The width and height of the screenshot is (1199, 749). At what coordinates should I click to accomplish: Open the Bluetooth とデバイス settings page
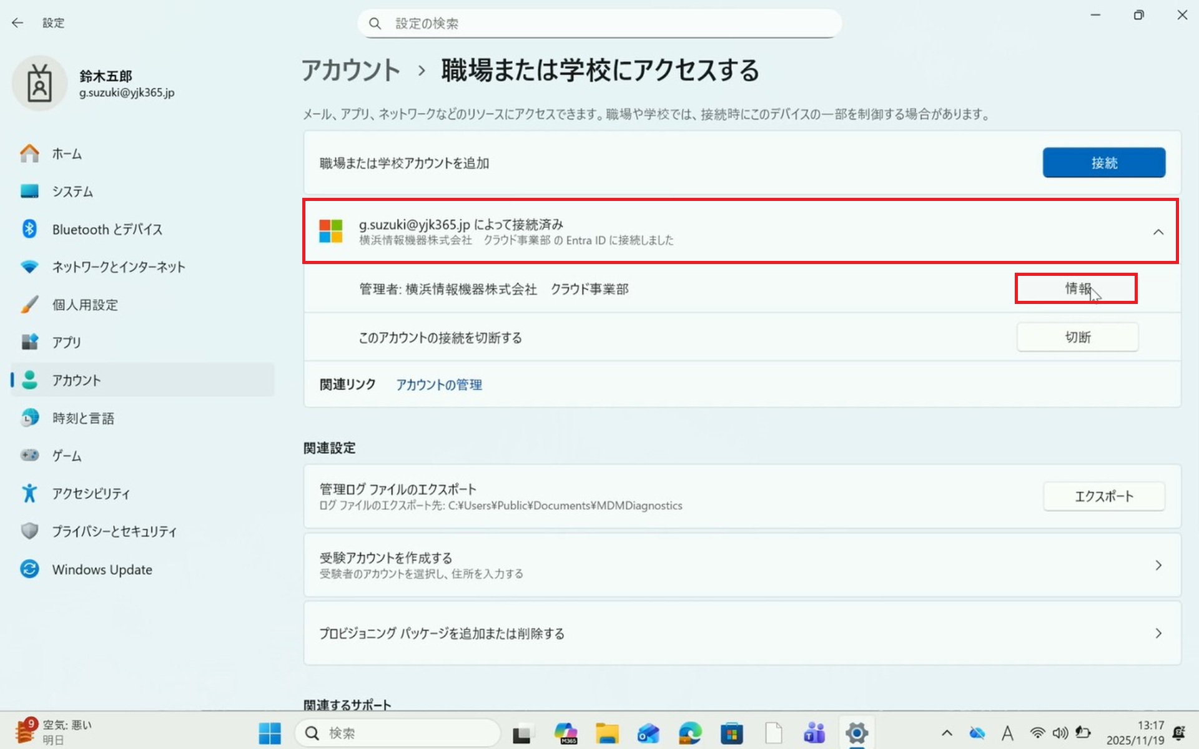106,229
